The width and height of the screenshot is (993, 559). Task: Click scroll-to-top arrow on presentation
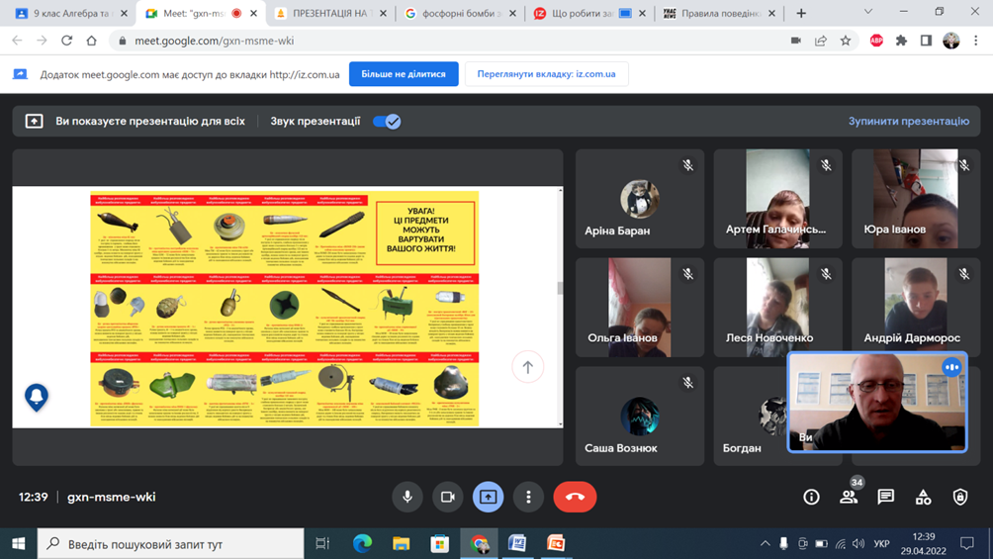pos(527,367)
